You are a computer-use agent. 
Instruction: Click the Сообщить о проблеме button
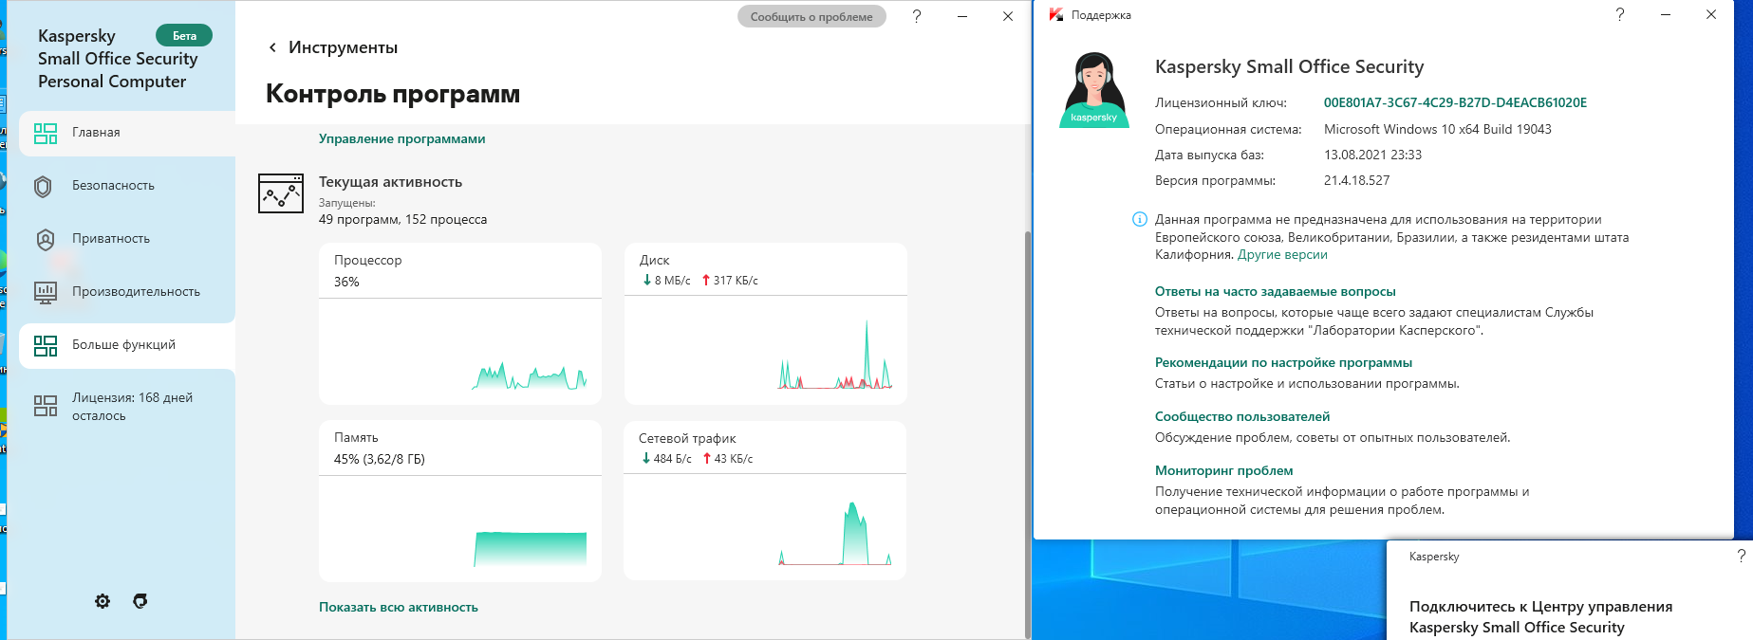point(811,16)
